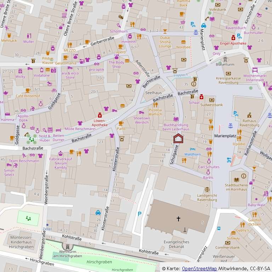The height and width of the screenshot is (272, 272).
Task: Click the Seelhaus building label
Action: (153, 93)
